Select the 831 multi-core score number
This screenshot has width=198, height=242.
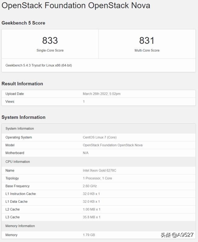tap(147, 40)
